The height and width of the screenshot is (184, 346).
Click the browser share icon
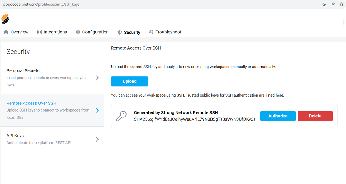click(x=333, y=4)
